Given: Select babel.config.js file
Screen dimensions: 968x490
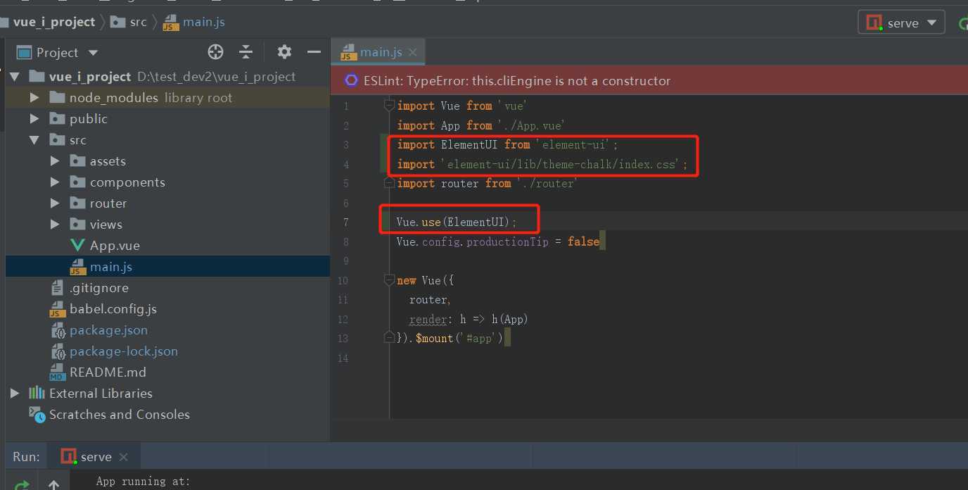Looking at the screenshot, I should tap(113, 309).
